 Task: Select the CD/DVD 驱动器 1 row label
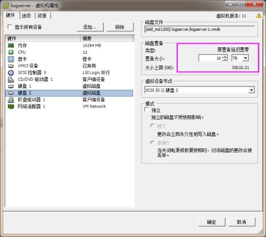point(35,79)
